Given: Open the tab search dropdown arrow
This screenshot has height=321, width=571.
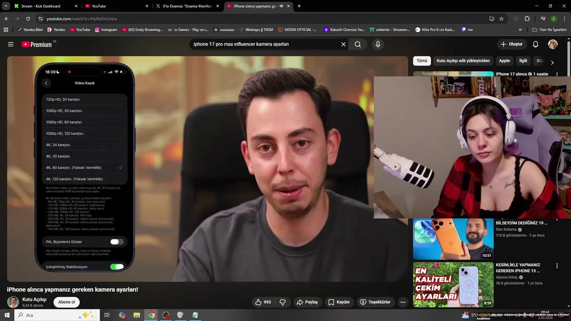Looking at the screenshot, I should tap(6, 6).
